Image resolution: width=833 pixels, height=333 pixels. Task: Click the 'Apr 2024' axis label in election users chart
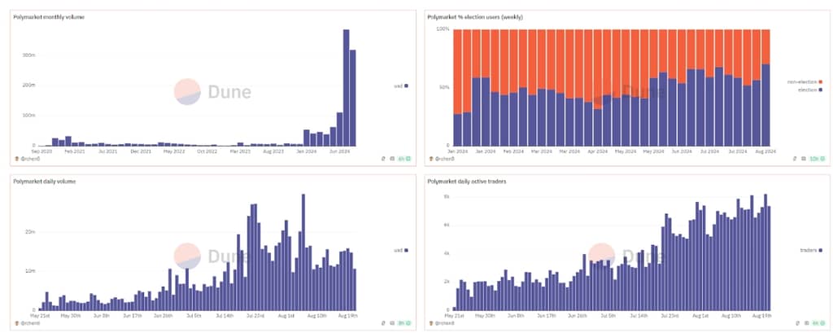pyautogui.click(x=597, y=151)
